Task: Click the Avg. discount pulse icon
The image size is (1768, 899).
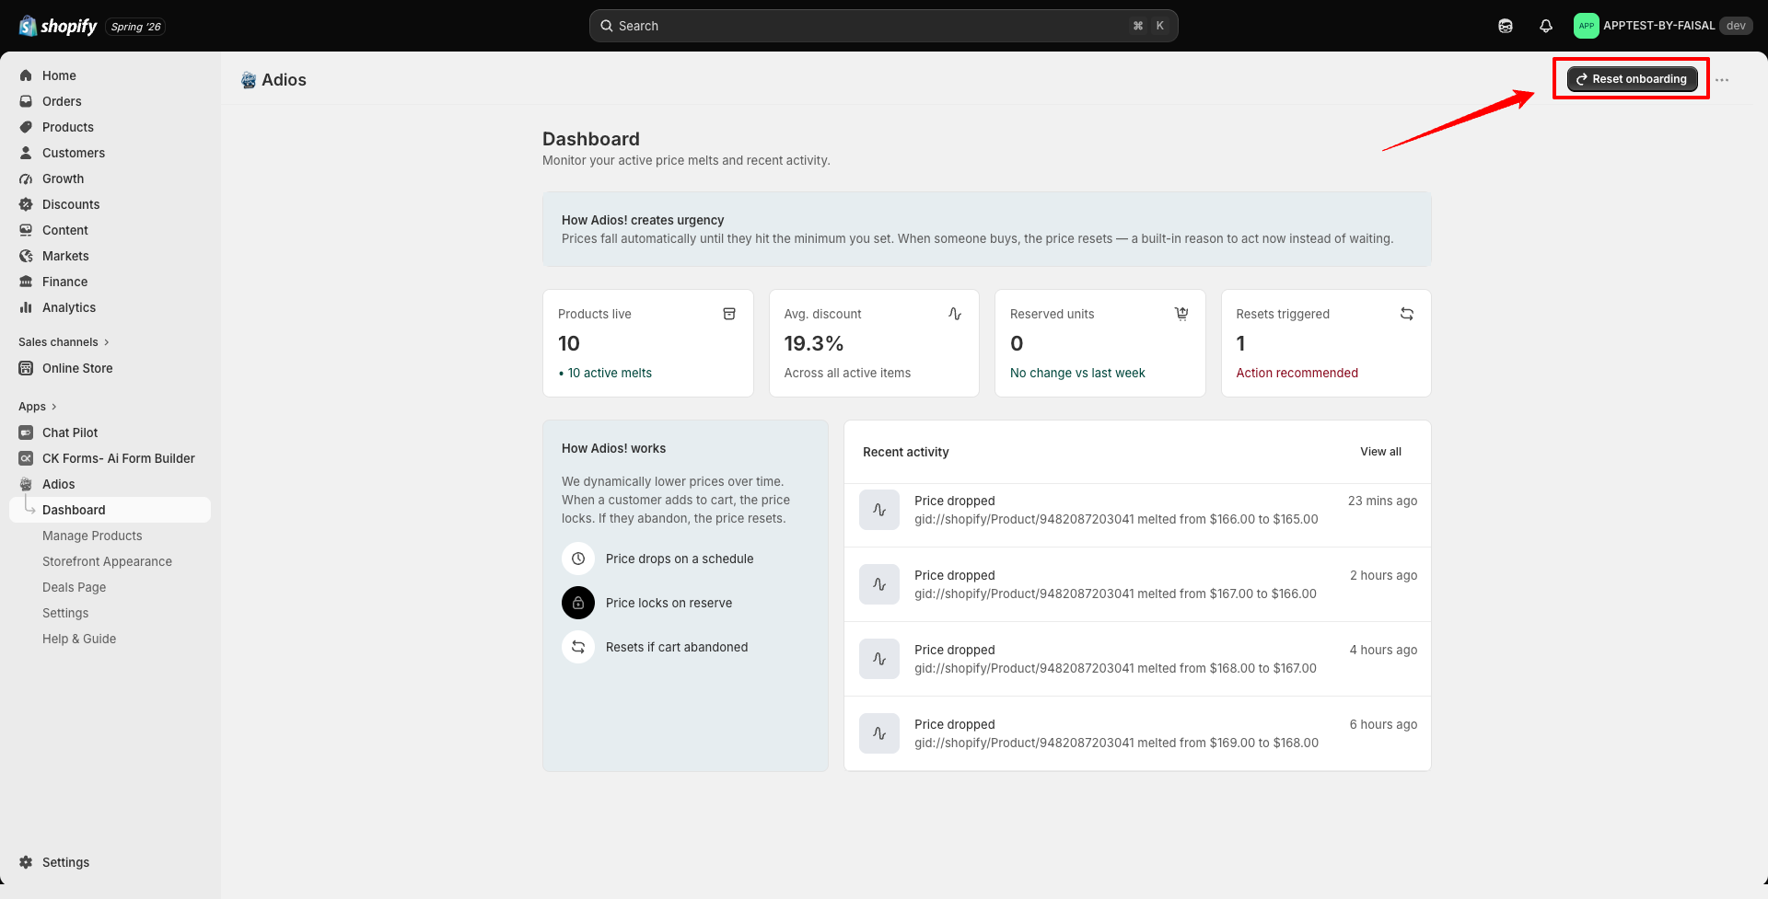Action: click(x=955, y=314)
